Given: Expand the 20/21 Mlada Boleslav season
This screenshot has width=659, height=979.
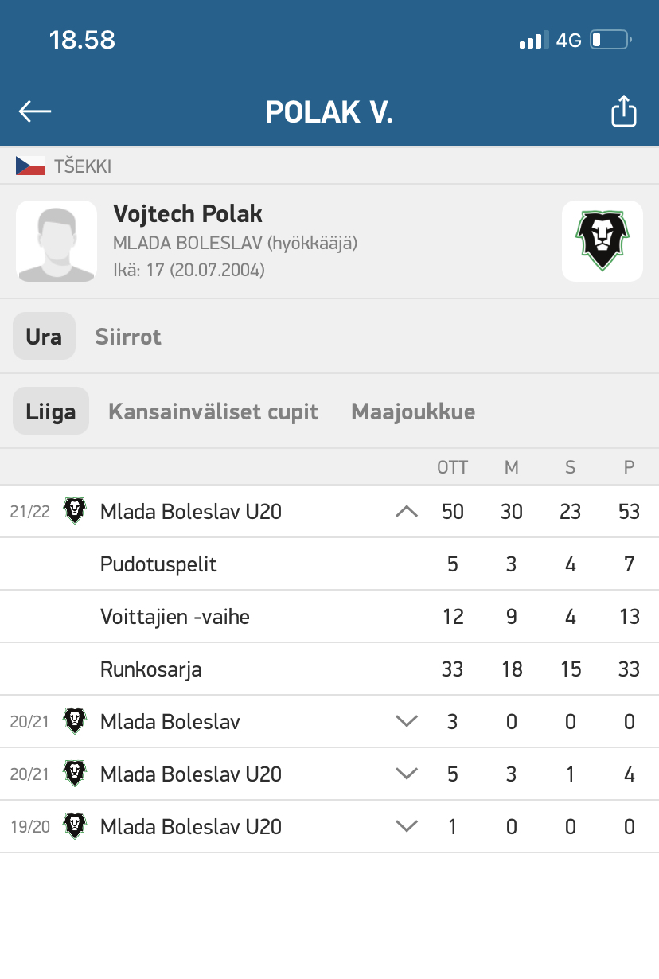Looking at the screenshot, I should (x=407, y=721).
